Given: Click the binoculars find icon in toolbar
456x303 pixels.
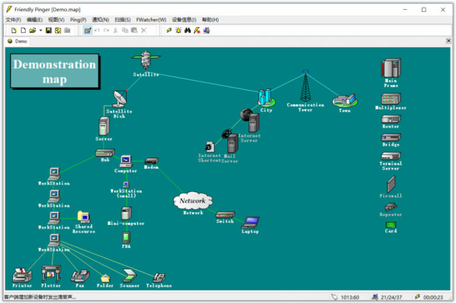Looking at the screenshot, I should (x=188, y=31).
